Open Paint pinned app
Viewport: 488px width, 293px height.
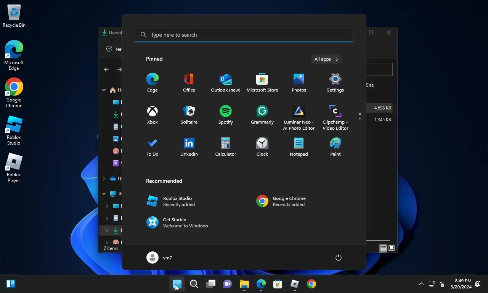coord(335,147)
